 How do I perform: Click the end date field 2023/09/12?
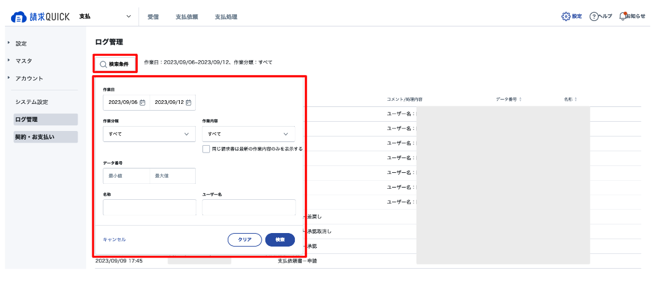point(172,102)
